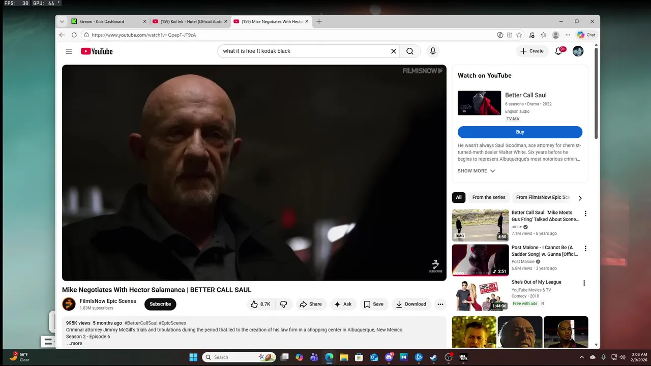Open the Post Malone I Cannot Be thumbnail
Viewport: 651px width, 366px height.
pyautogui.click(x=481, y=260)
